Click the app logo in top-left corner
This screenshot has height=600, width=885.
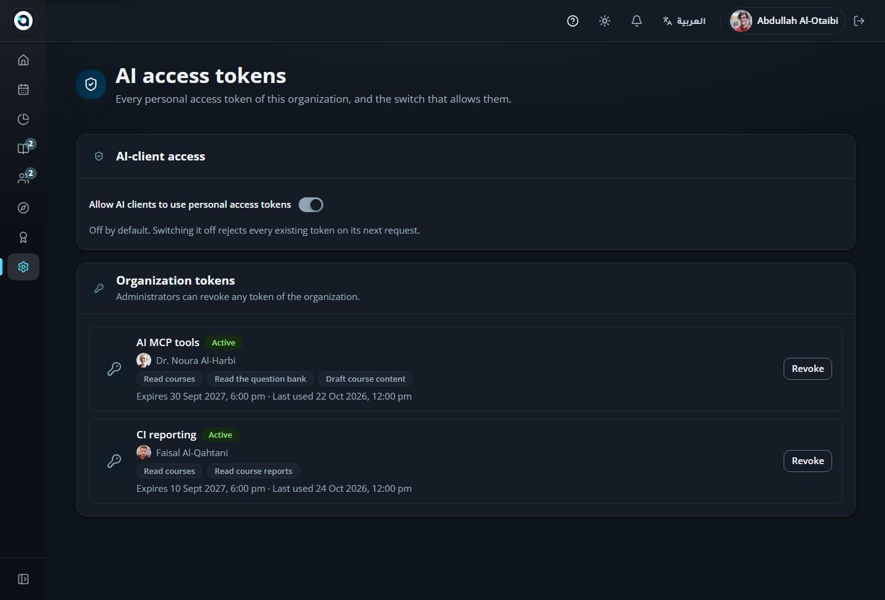(x=23, y=20)
